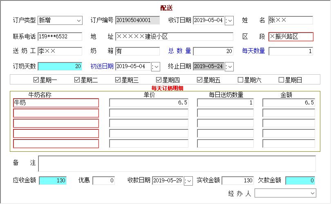Click the 奶箱 input field

tap(137, 51)
